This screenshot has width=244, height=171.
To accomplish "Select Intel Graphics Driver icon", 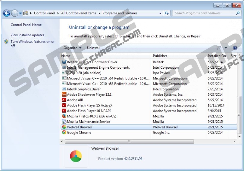I will click(x=64, y=89).
